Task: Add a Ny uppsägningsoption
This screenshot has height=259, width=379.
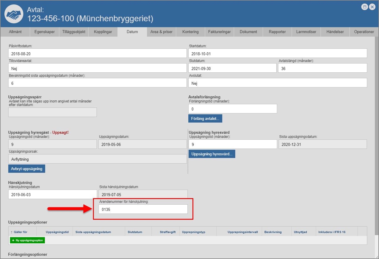Action: [27, 240]
